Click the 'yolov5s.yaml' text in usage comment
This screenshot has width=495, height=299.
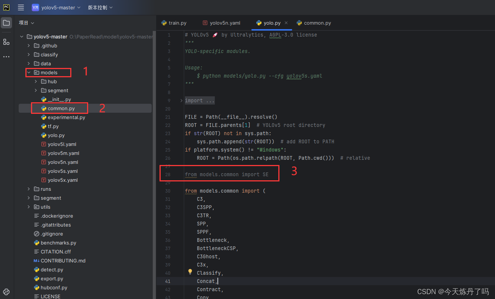pyautogui.click(x=304, y=76)
